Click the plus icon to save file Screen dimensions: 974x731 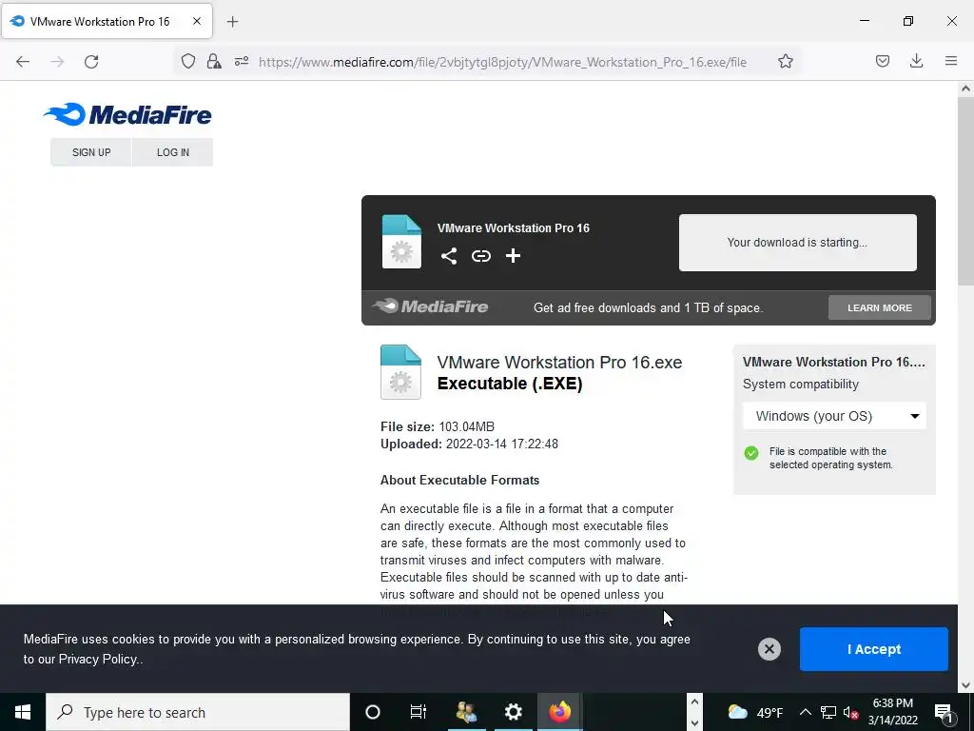(513, 255)
